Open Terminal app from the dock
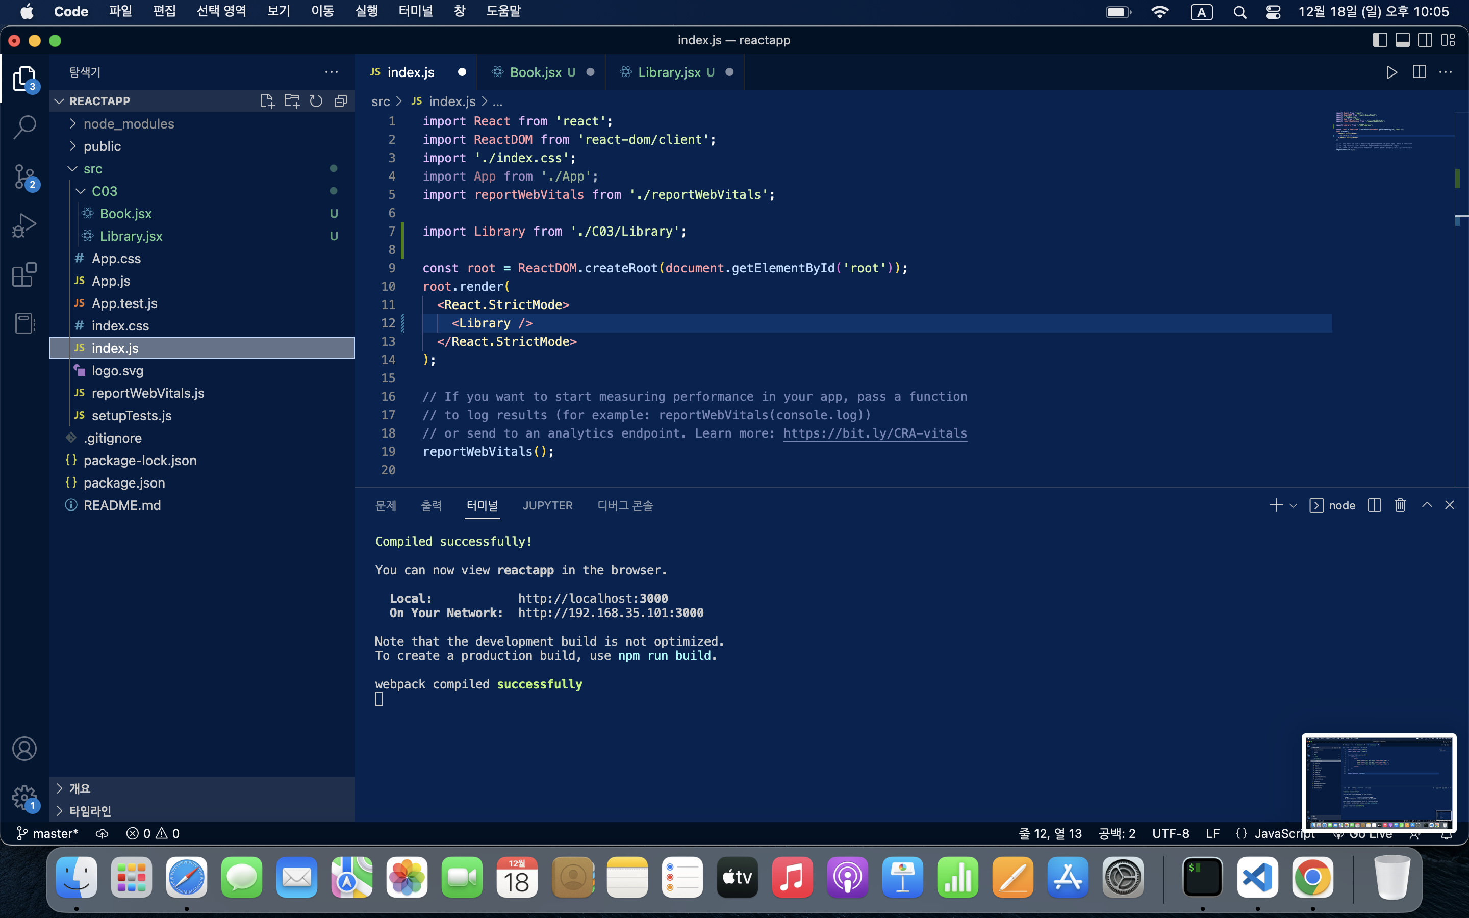The image size is (1469, 918). click(x=1202, y=877)
